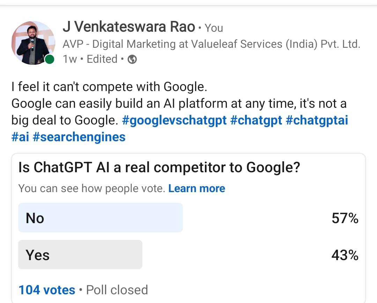This screenshot has width=377, height=303.
Task: Click the Poll closed status text
Action: 117,290
